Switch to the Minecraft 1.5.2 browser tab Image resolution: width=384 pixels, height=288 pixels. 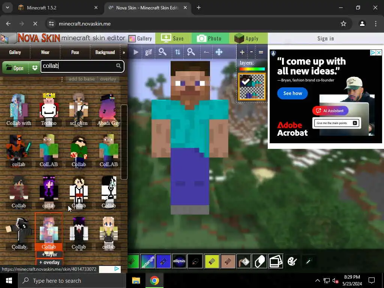[x=57, y=8]
